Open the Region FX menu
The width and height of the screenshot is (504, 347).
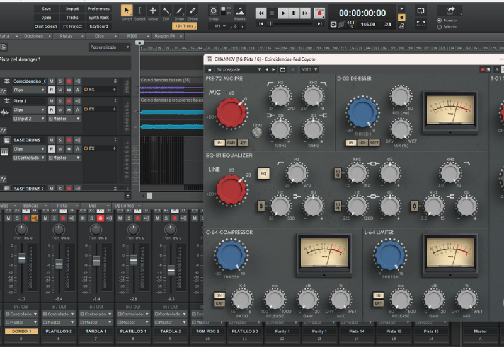click(x=168, y=36)
